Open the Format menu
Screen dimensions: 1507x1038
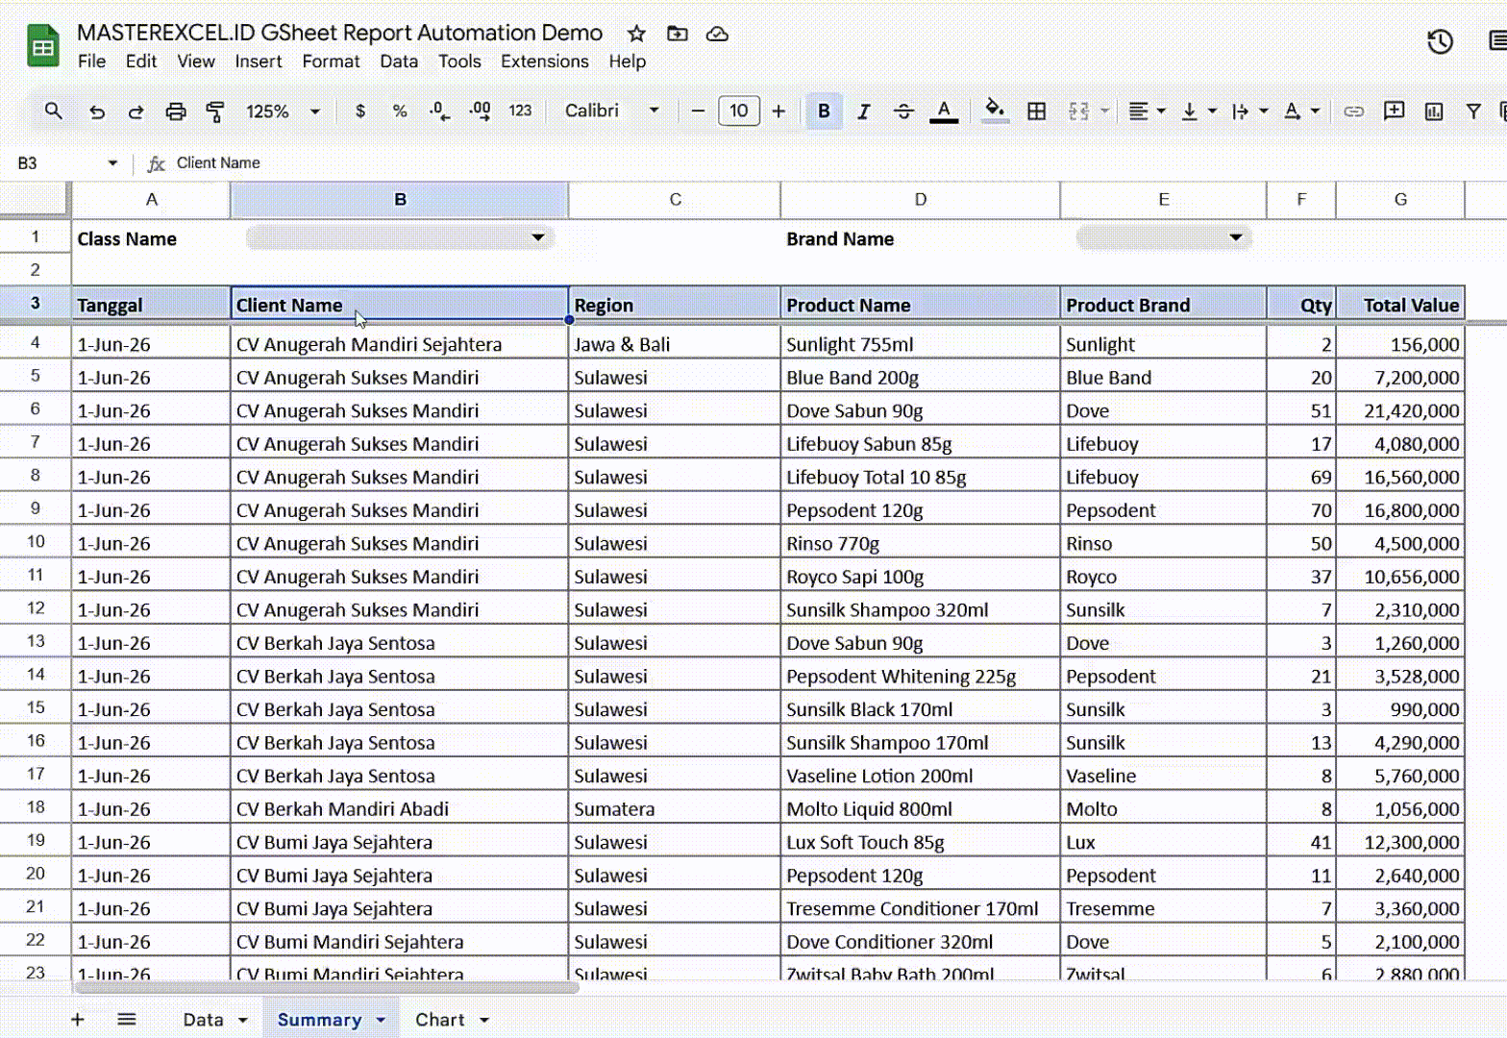point(331,62)
